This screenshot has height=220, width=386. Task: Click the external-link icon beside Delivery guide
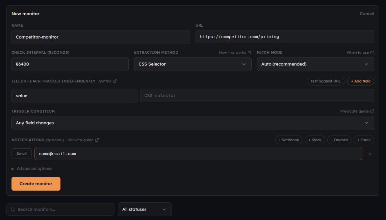pyautogui.click(x=97, y=140)
